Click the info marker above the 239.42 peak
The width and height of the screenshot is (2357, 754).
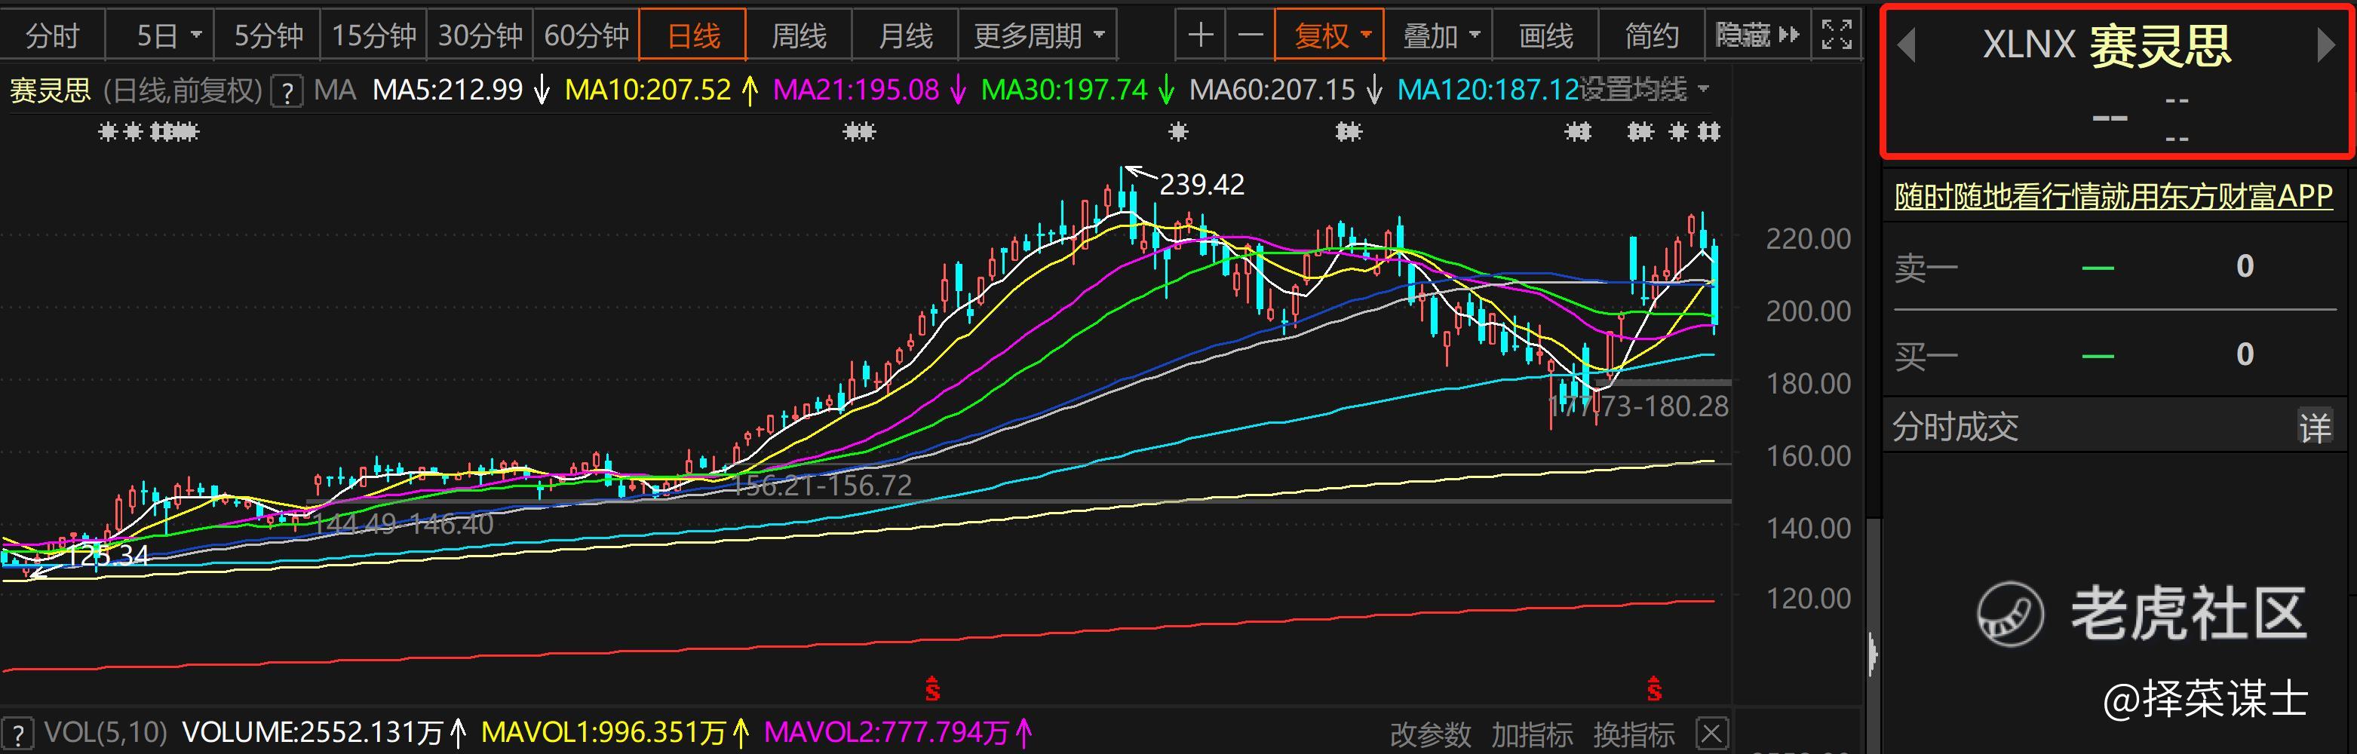click(1178, 133)
